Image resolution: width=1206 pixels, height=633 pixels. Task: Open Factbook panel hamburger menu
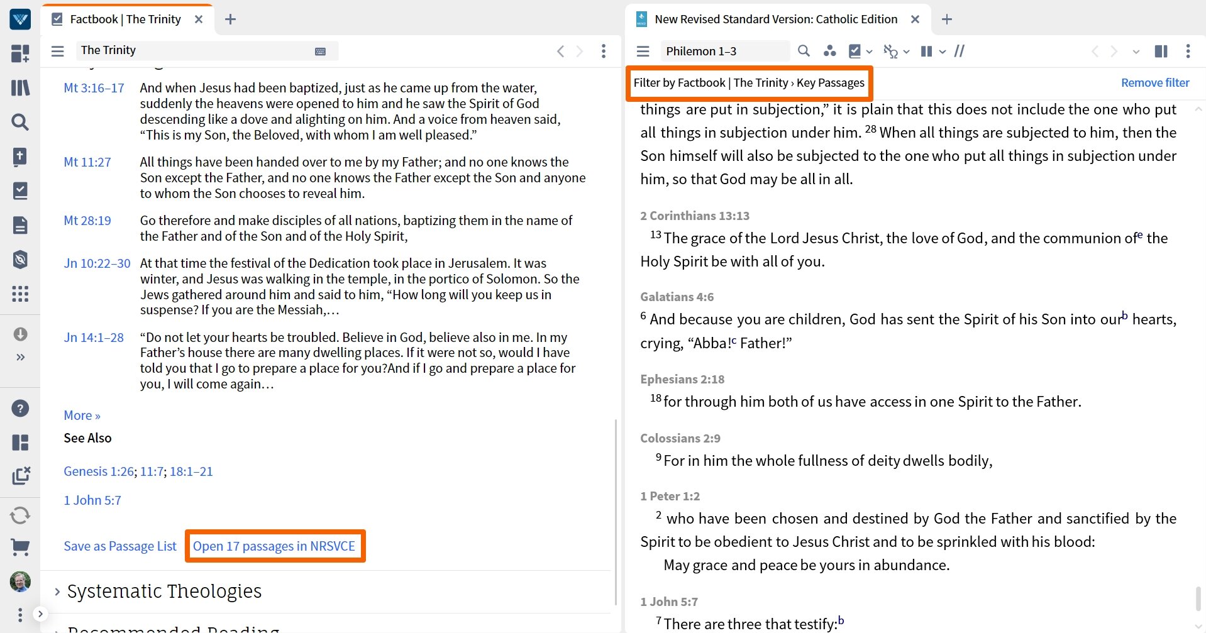tap(58, 51)
